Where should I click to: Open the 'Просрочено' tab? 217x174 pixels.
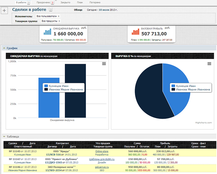pyautogui.click(x=45, y=2)
